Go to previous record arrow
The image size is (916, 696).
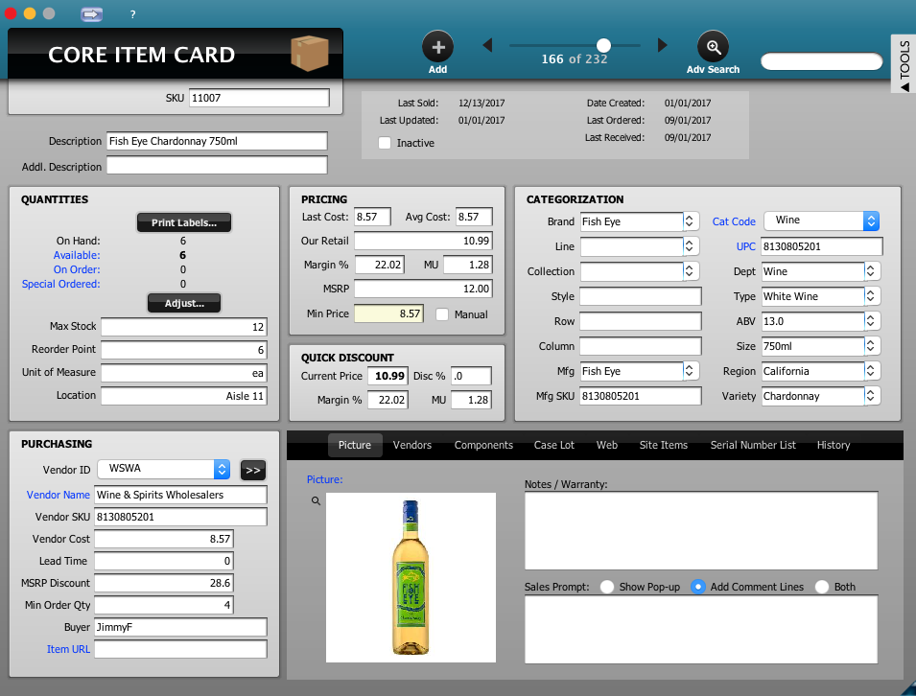[x=487, y=45]
